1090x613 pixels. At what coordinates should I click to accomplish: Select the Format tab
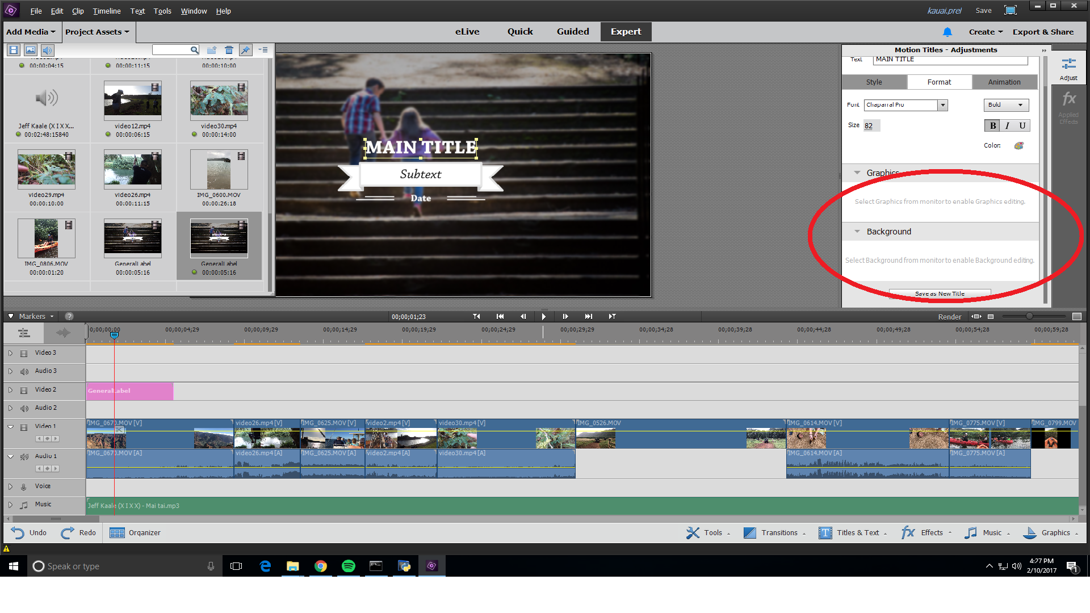click(939, 82)
